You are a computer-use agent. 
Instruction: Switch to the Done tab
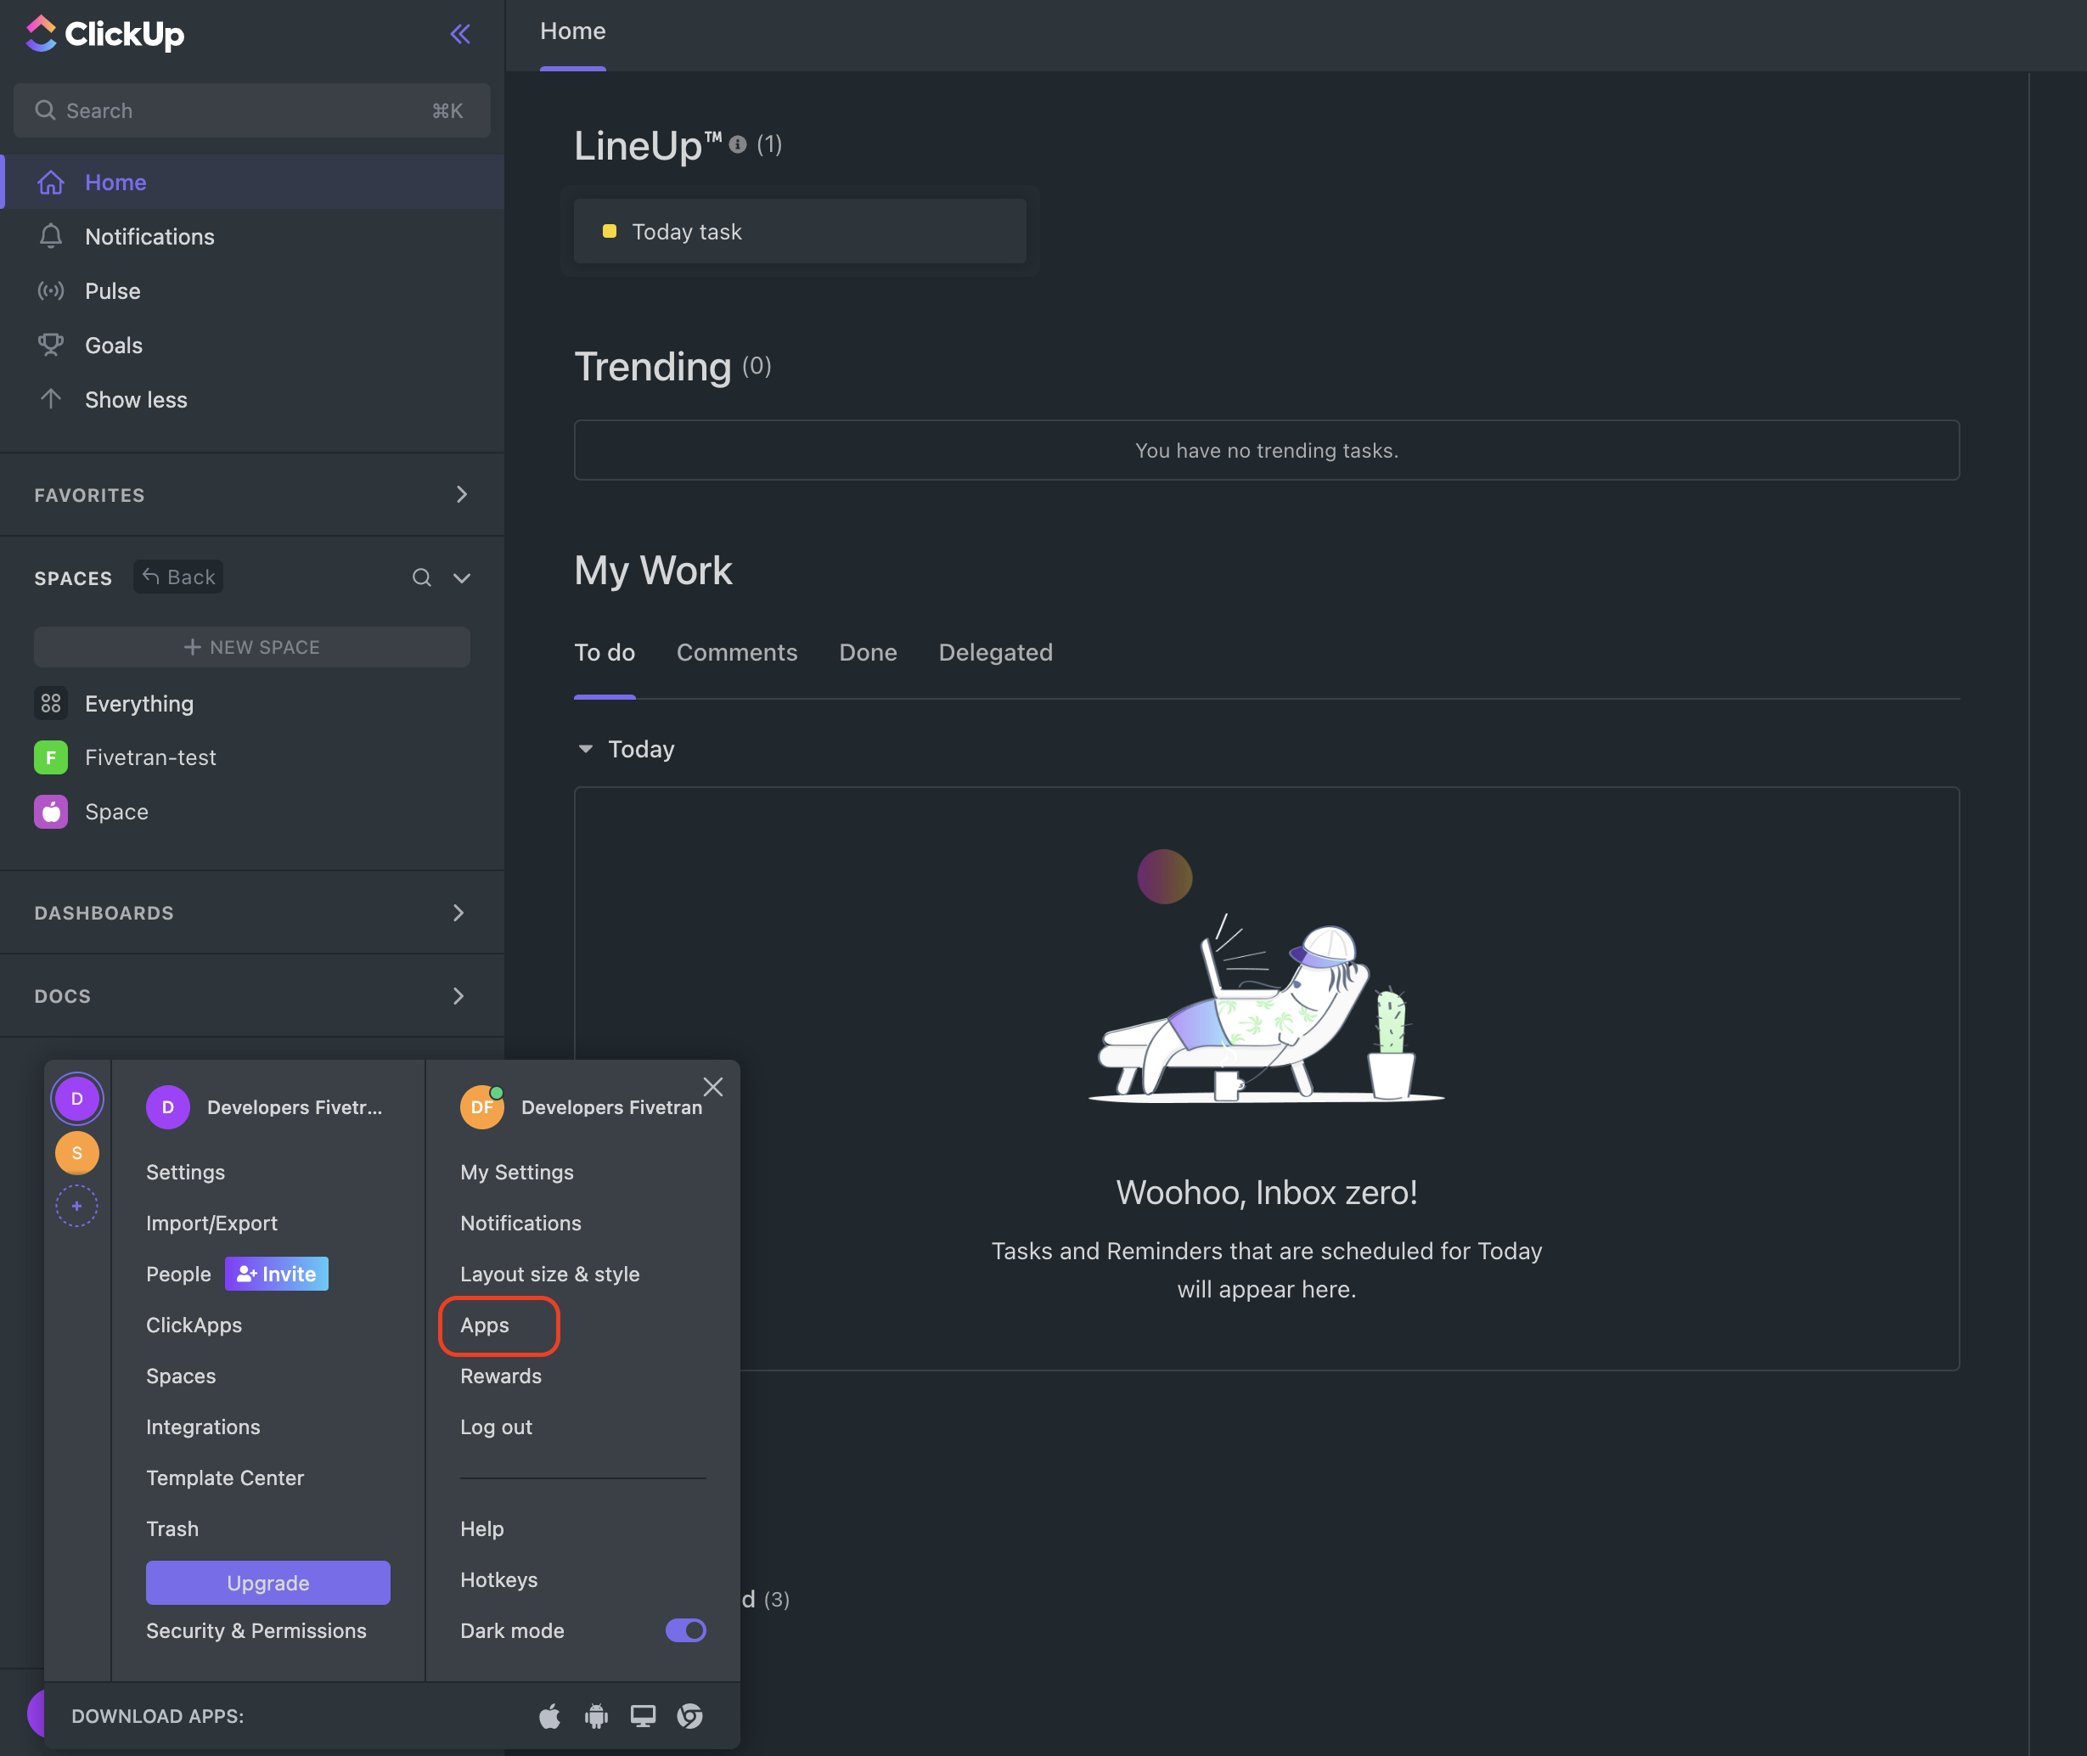coord(868,651)
